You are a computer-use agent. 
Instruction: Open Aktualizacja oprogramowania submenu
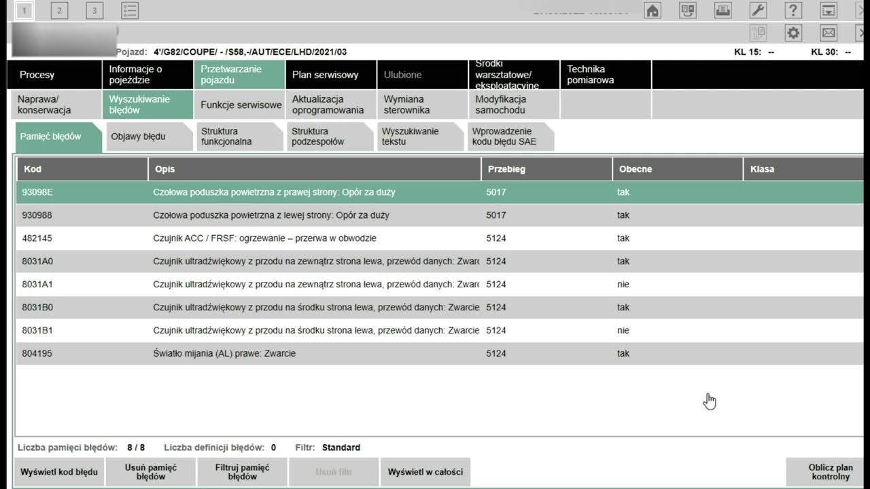[331, 105]
